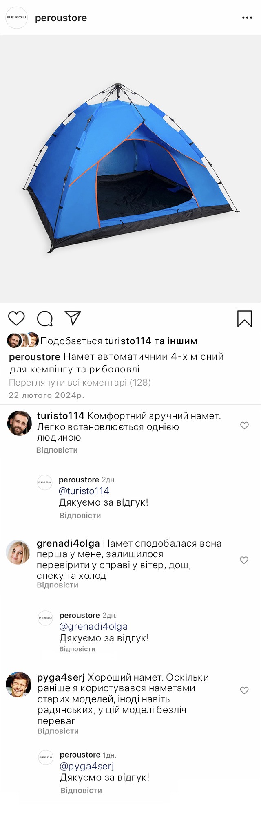Tap the comment speech bubble icon
261x816 pixels.
tap(45, 318)
